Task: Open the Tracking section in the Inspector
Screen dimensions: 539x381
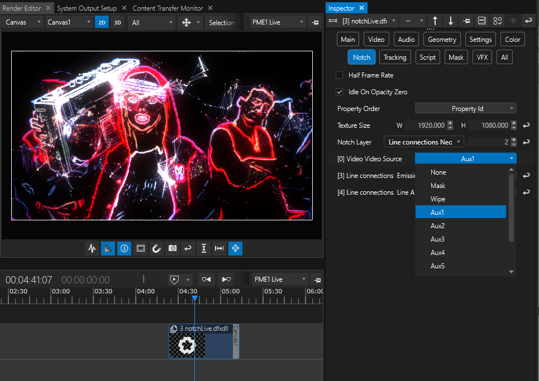Action: coord(395,57)
